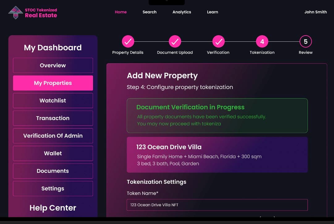This screenshot has height=224, width=334.
Task: Go to Transaction in sidebar
Action: click(x=53, y=118)
